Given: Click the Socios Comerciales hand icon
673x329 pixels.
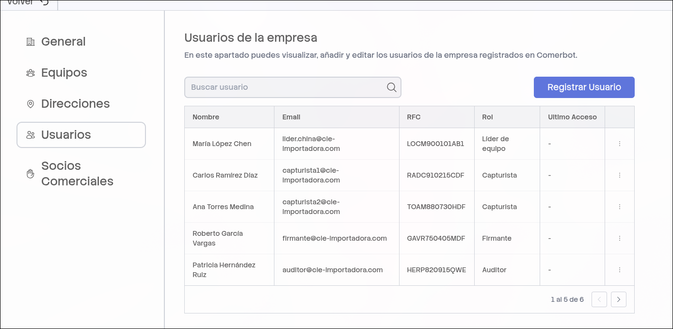Looking at the screenshot, I should pos(31,174).
